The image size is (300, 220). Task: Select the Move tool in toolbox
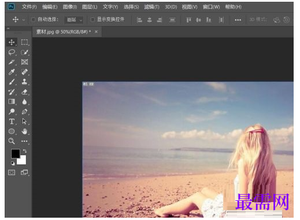tap(12, 42)
